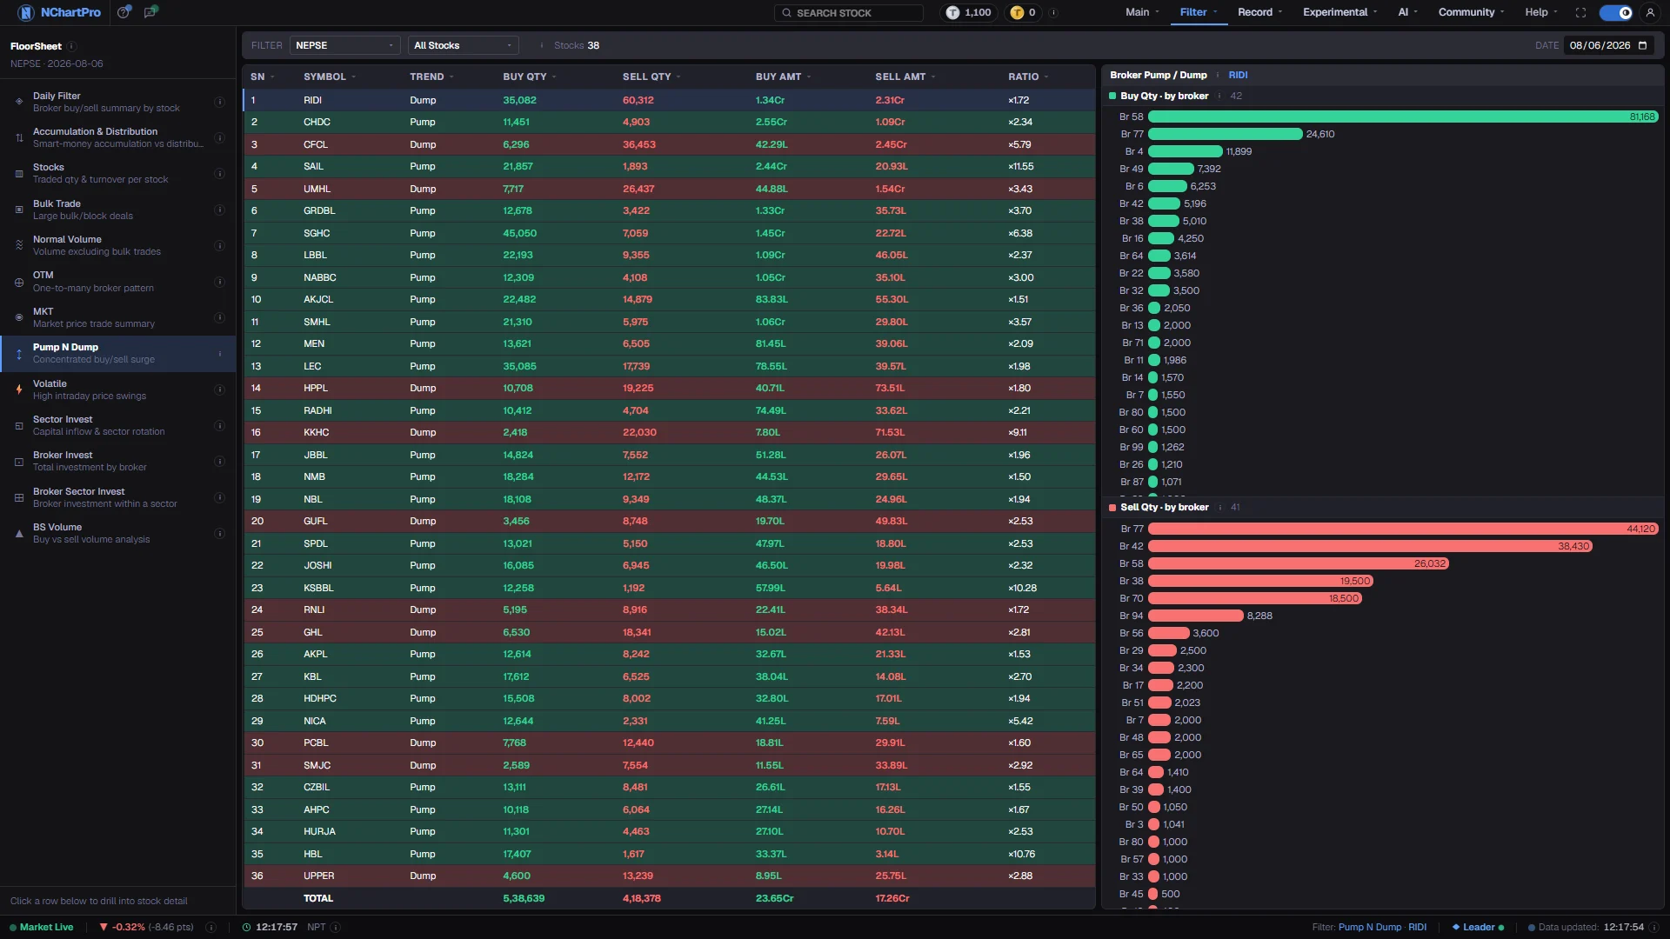The width and height of the screenshot is (1670, 939).
Task: Open the Broker Invest sidebar item
Action: click(117, 462)
